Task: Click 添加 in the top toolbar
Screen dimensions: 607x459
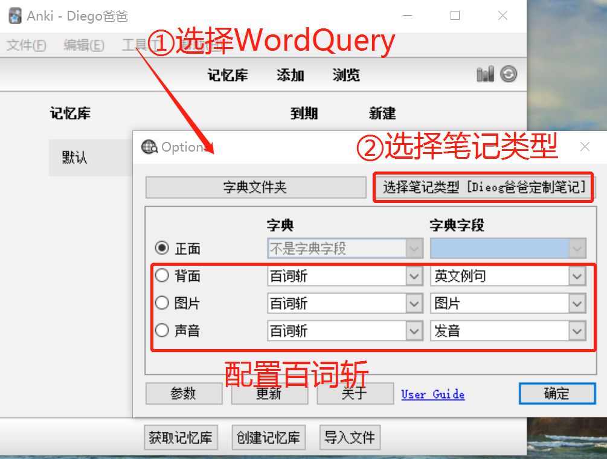Action: (291, 75)
